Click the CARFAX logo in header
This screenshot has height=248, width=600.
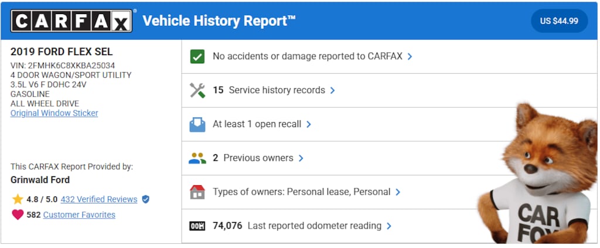[70, 22]
